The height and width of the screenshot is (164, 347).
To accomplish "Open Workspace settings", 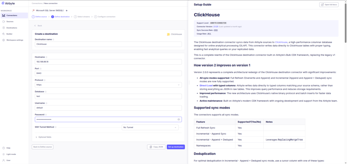I will [x=14, y=40].
